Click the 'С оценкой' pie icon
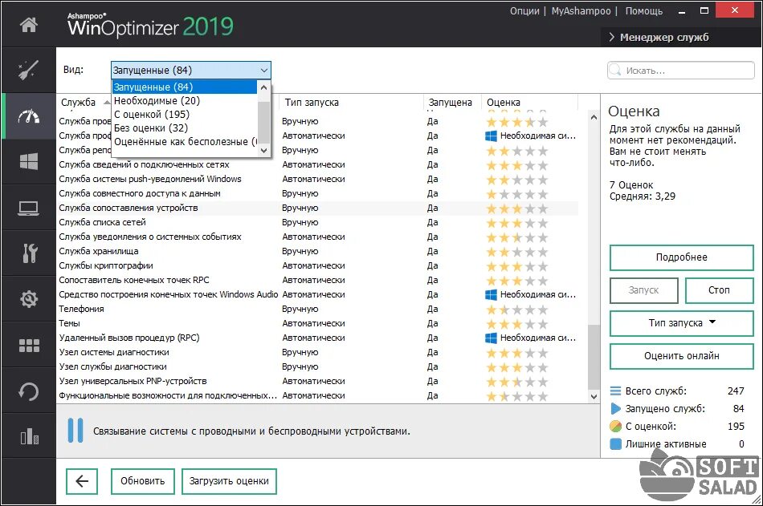763x506 pixels. (x=615, y=427)
